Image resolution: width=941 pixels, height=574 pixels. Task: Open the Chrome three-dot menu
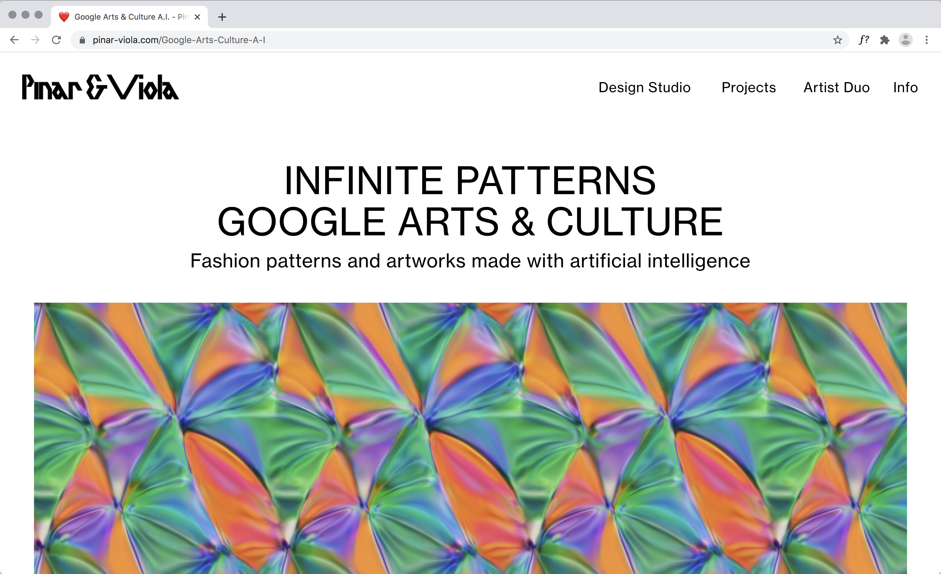[x=927, y=40]
